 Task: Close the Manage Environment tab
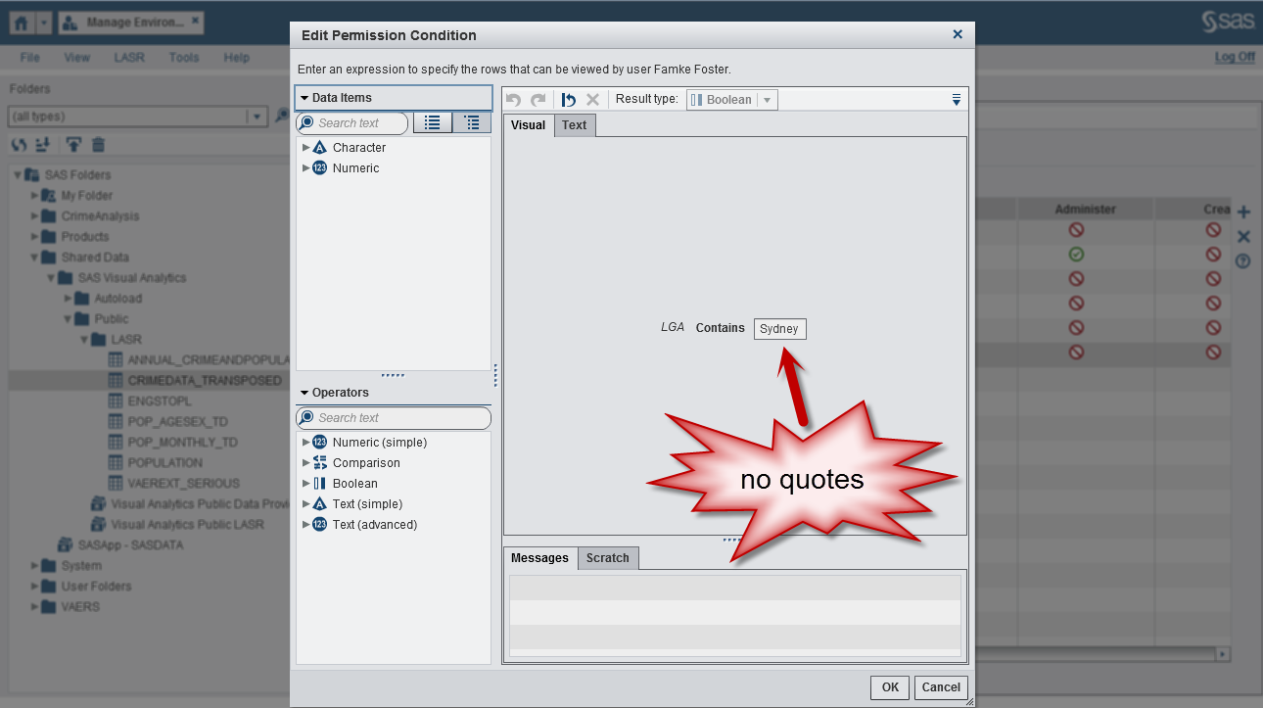(194, 20)
